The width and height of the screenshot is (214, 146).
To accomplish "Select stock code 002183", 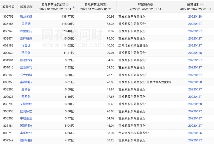I will (8, 46).
